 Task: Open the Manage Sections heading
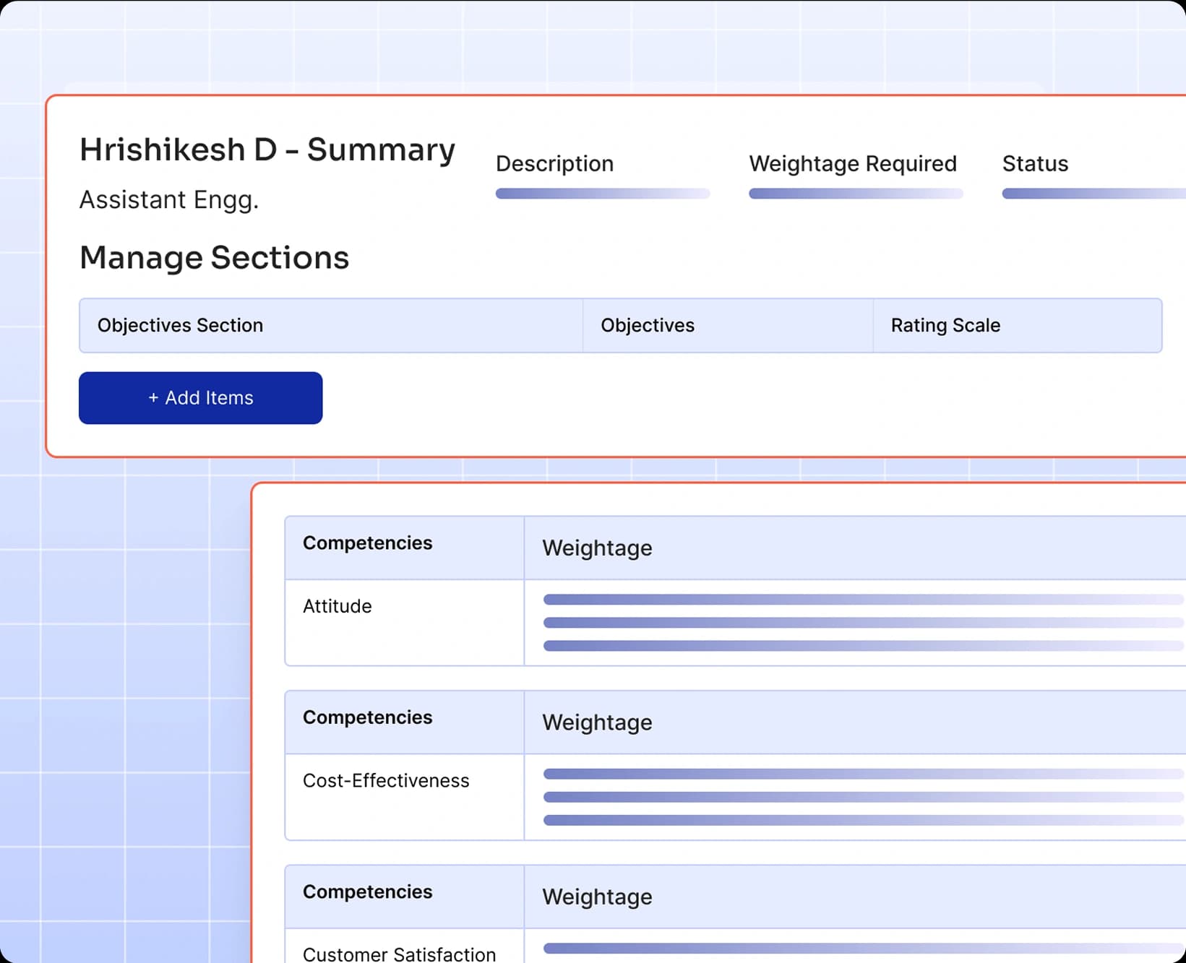coord(215,257)
